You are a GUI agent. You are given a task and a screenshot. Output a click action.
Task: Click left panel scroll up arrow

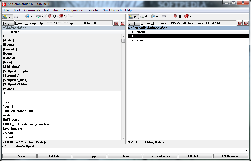(123, 36)
